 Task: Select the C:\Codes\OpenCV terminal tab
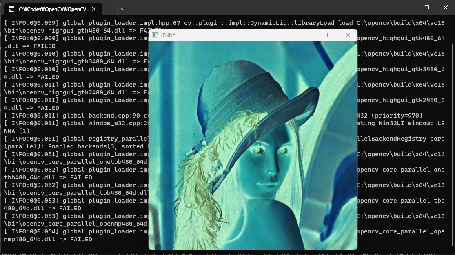click(x=53, y=9)
